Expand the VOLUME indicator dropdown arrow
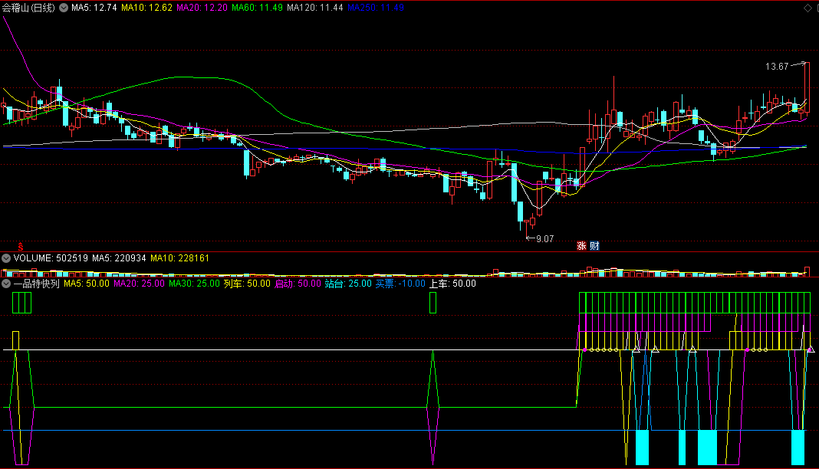Image resolution: width=819 pixels, height=469 pixels. pyautogui.click(x=6, y=258)
